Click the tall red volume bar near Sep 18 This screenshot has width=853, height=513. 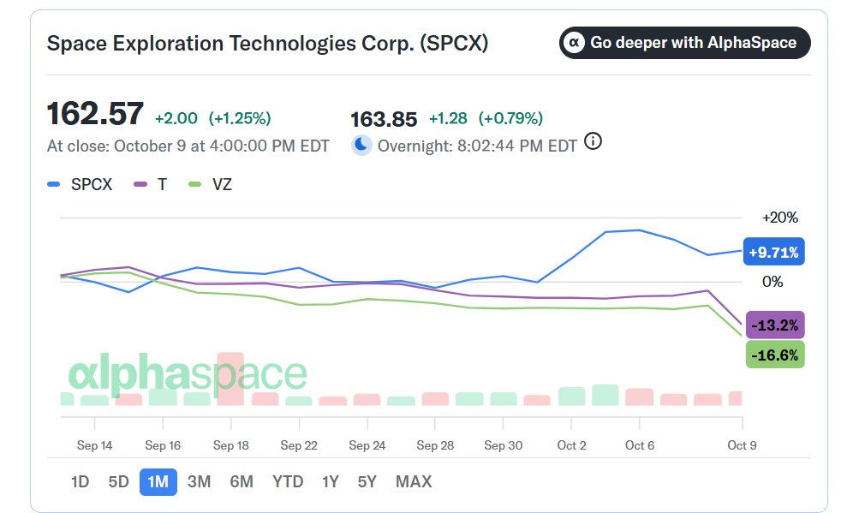(230, 379)
